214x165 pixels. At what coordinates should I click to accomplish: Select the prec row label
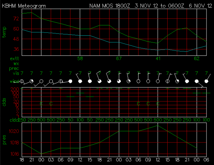click(14, 68)
